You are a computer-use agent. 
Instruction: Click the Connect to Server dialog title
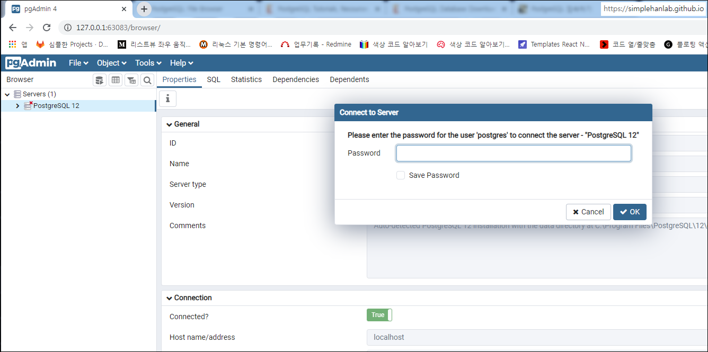point(369,113)
